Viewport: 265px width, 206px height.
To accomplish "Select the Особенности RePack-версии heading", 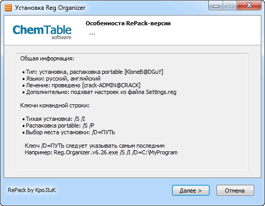I will click(128, 23).
